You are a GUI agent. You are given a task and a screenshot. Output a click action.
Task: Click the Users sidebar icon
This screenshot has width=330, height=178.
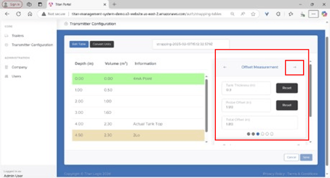(x=6, y=76)
